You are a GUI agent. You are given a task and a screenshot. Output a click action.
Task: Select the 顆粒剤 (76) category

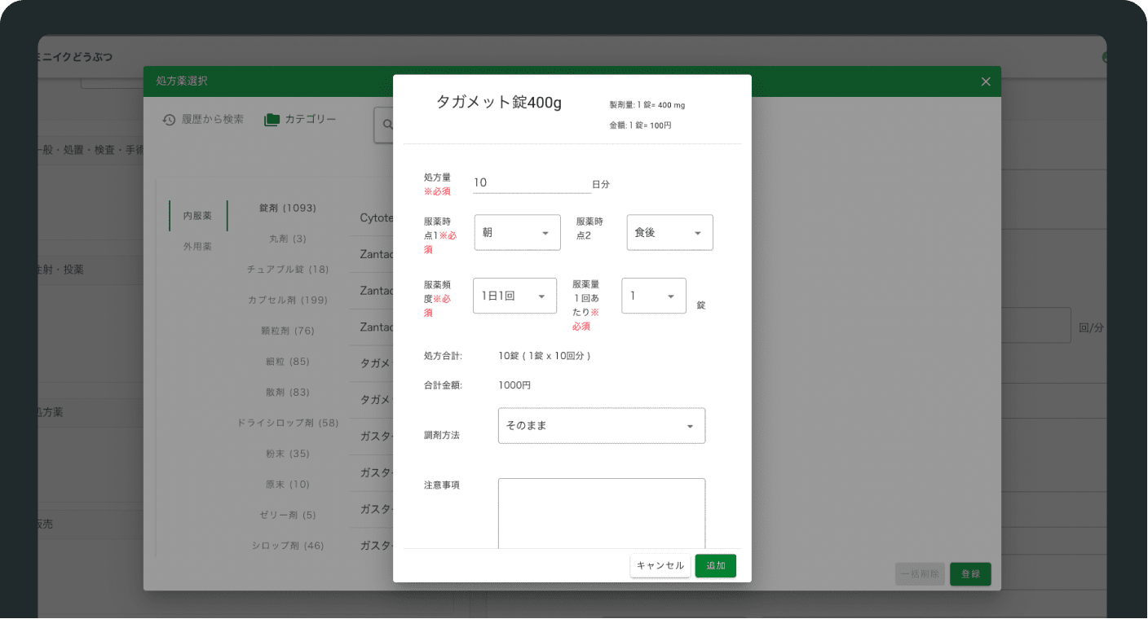288,331
